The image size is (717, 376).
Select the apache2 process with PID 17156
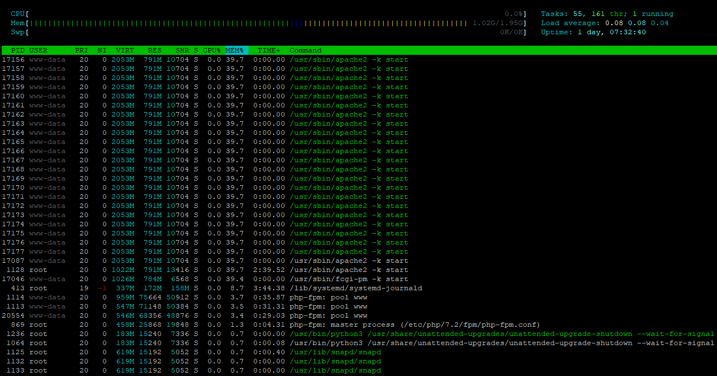pyautogui.click(x=358, y=59)
